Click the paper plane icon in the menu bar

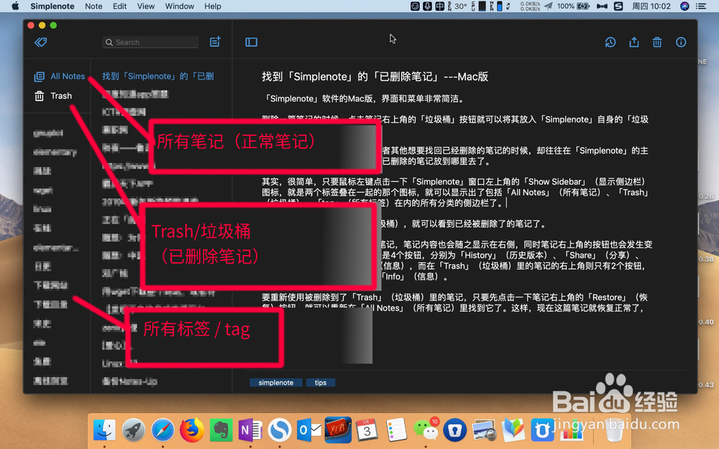click(549, 6)
